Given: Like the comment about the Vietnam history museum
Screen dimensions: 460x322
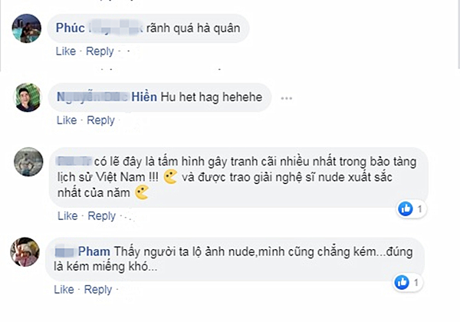Looking at the screenshot, I should pos(66,216).
